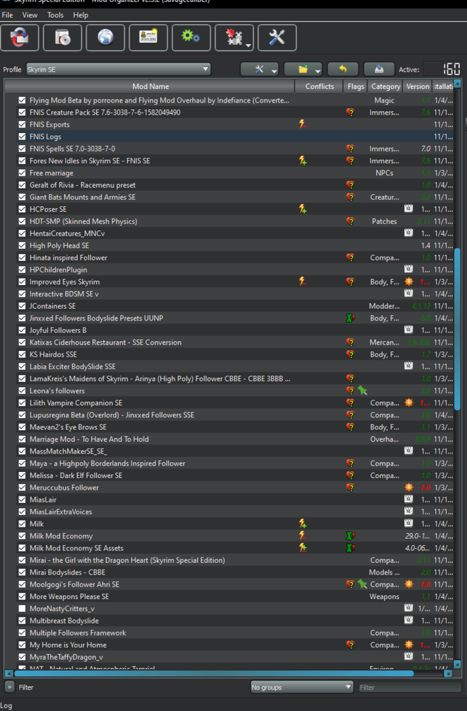Click the restore backup undo arrow icon
Image resolution: width=467 pixels, height=711 pixels.
point(343,69)
